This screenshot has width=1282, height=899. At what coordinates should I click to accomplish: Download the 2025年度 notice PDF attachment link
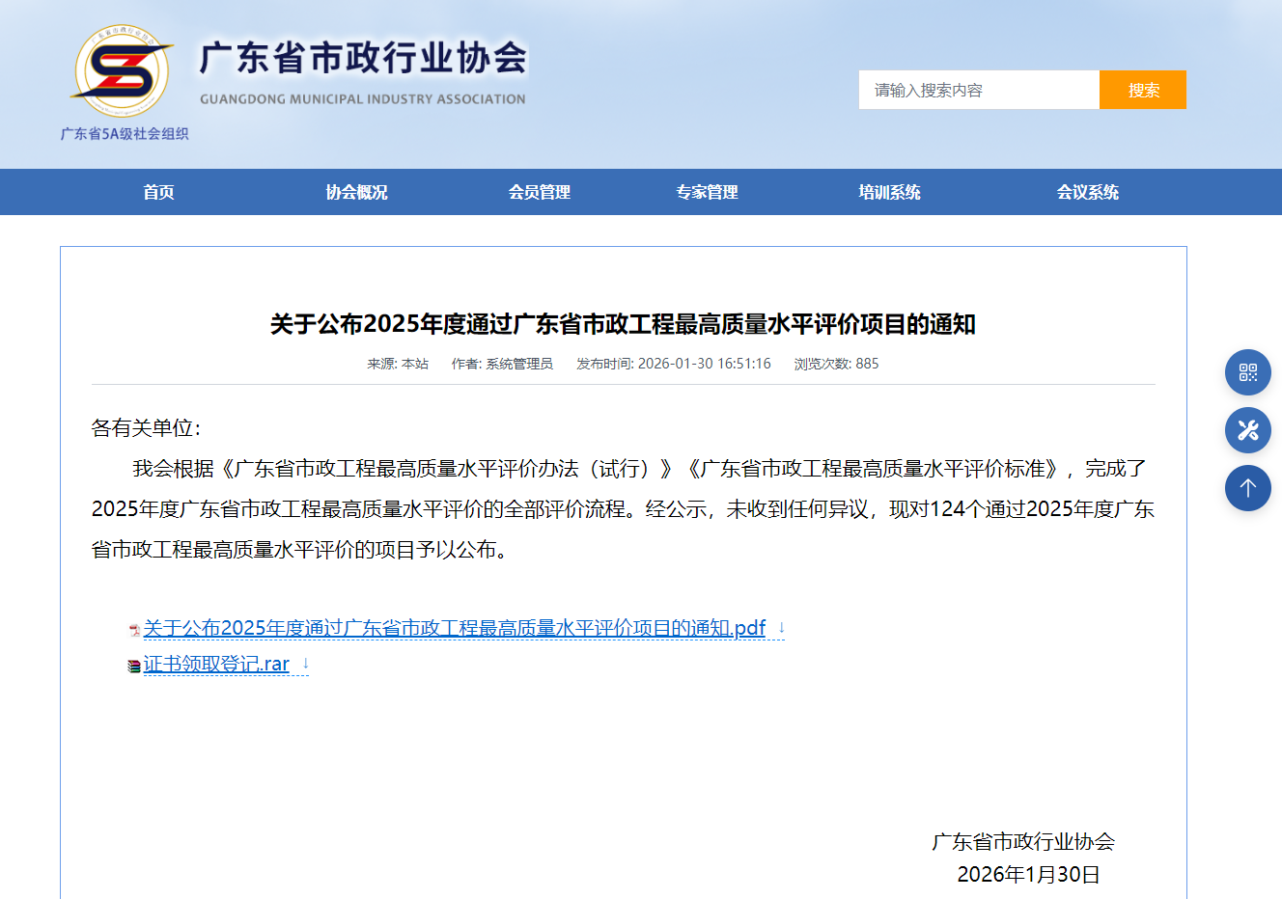[454, 628]
